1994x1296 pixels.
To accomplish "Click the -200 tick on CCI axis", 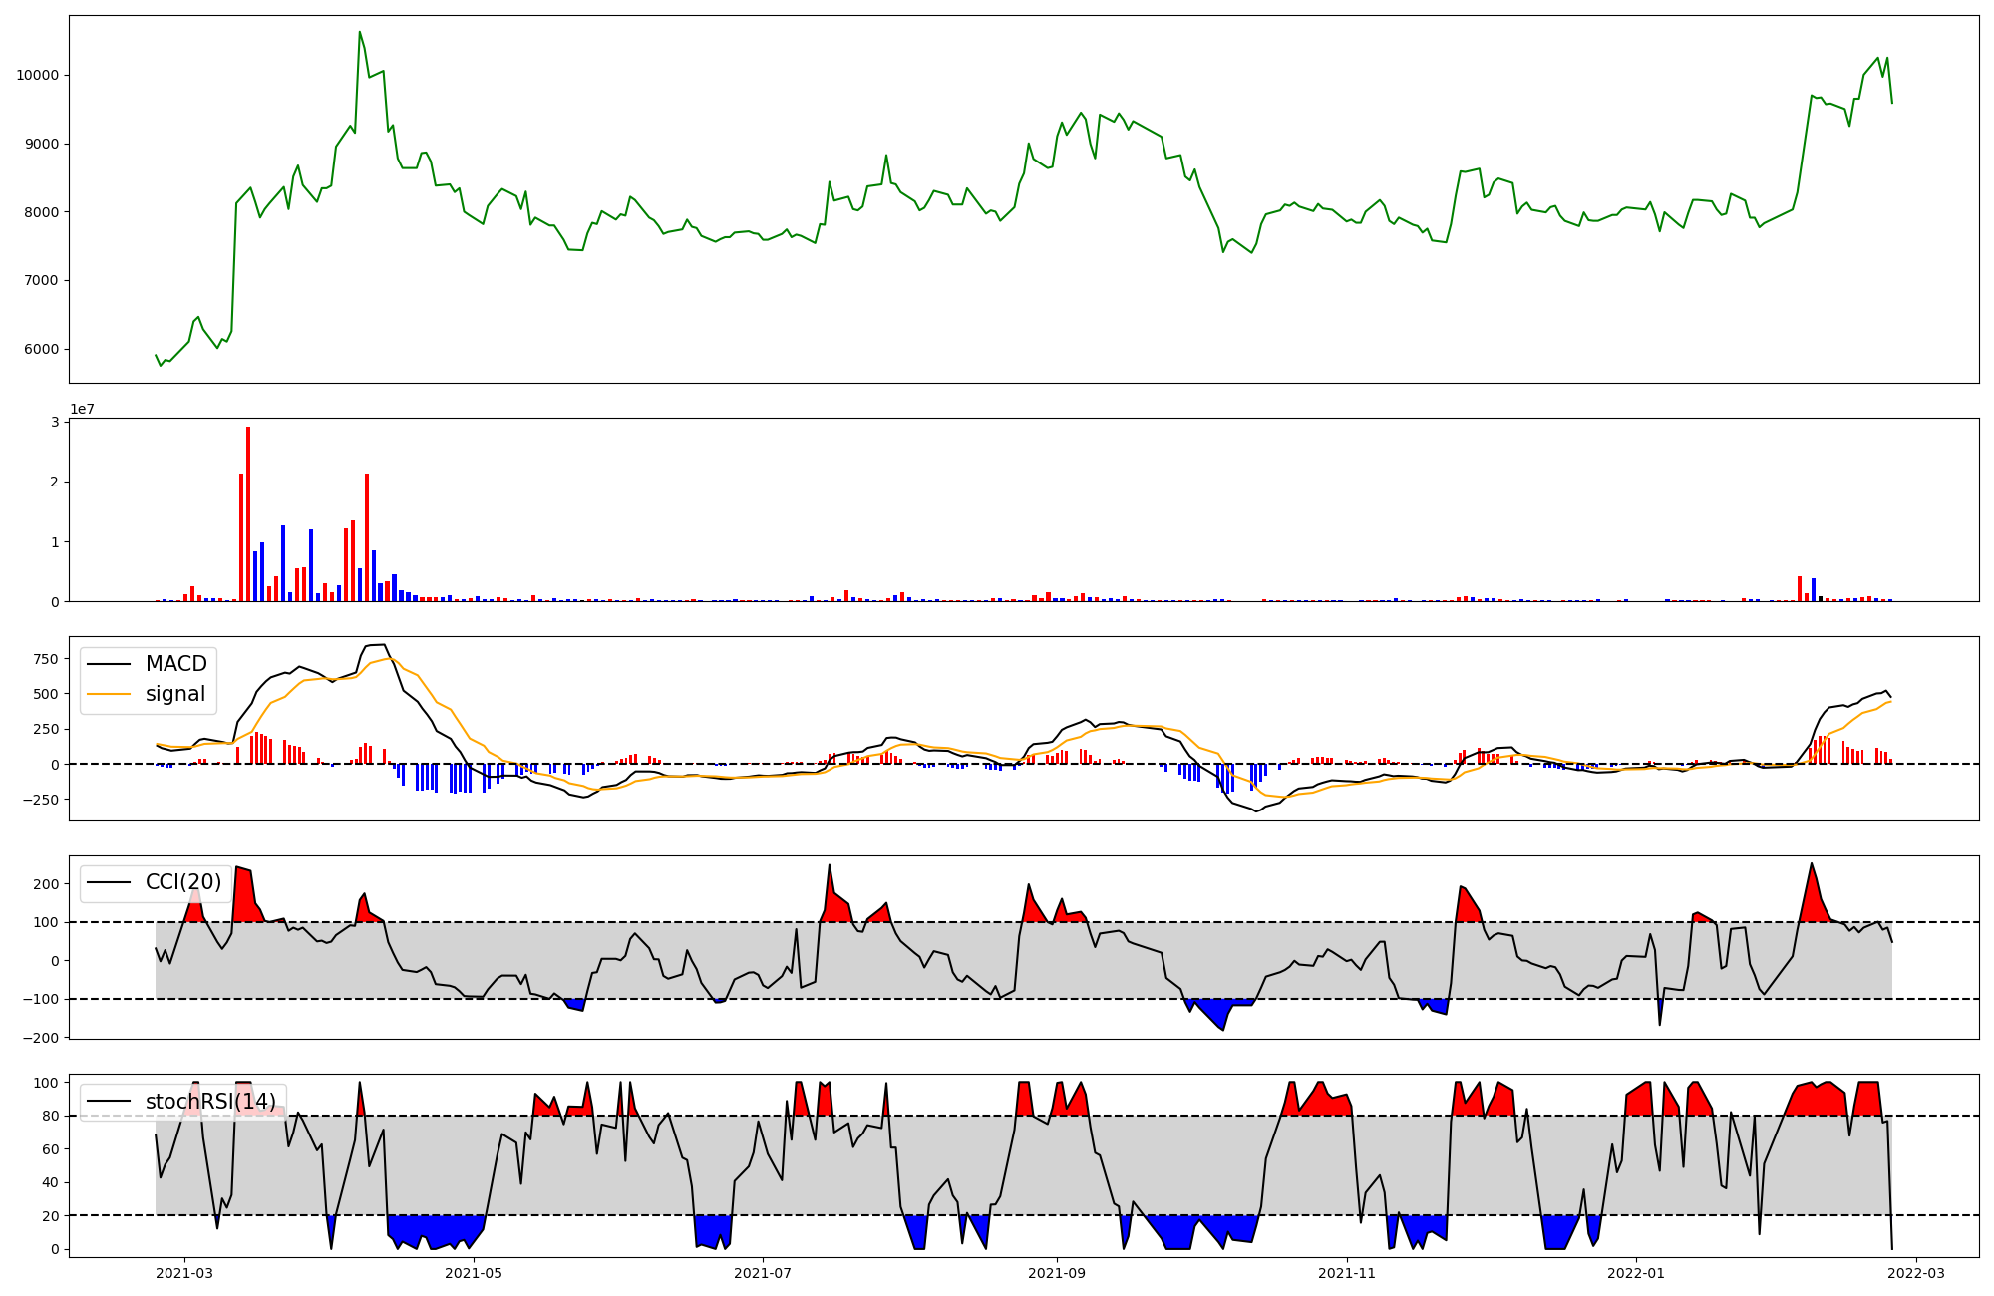I will tap(42, 1038).
